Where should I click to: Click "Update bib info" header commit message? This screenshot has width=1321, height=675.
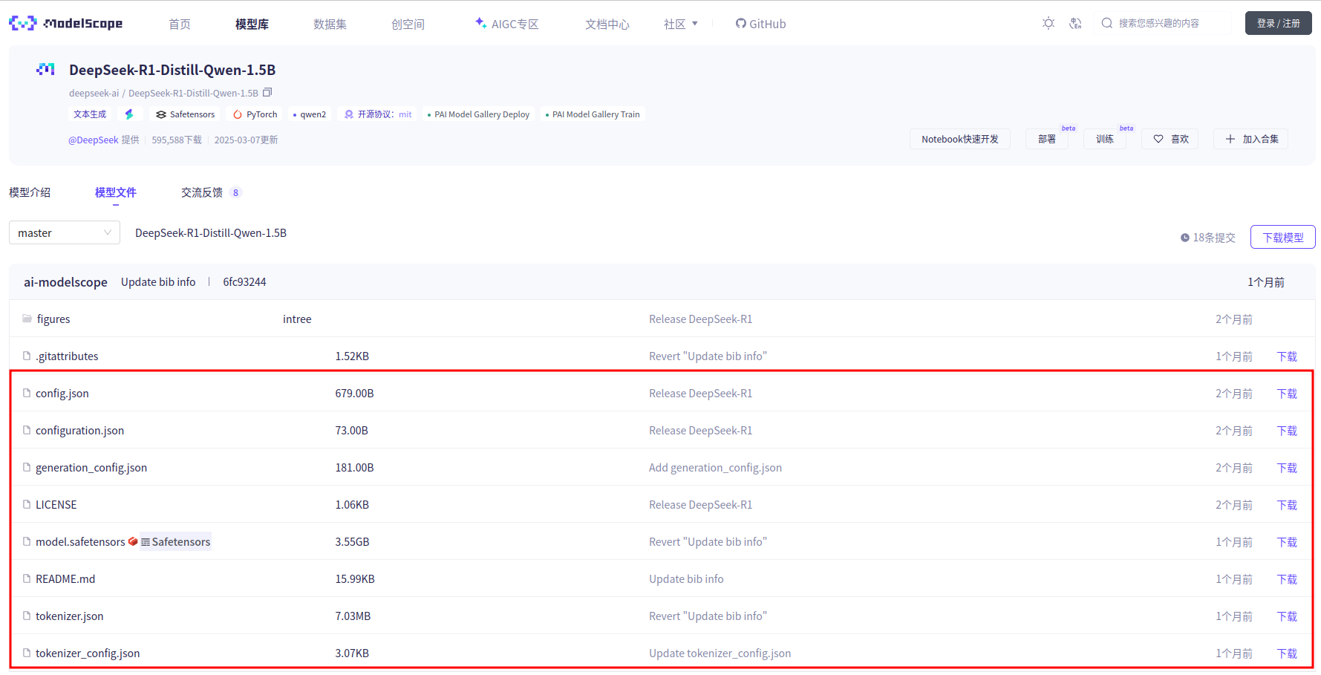tap(158, 282)
